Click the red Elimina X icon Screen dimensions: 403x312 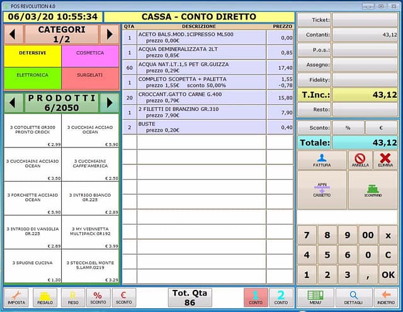coord(385,160)
